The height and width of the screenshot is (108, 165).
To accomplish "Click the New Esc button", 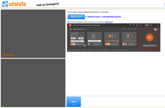I will (x=74, y=102).
